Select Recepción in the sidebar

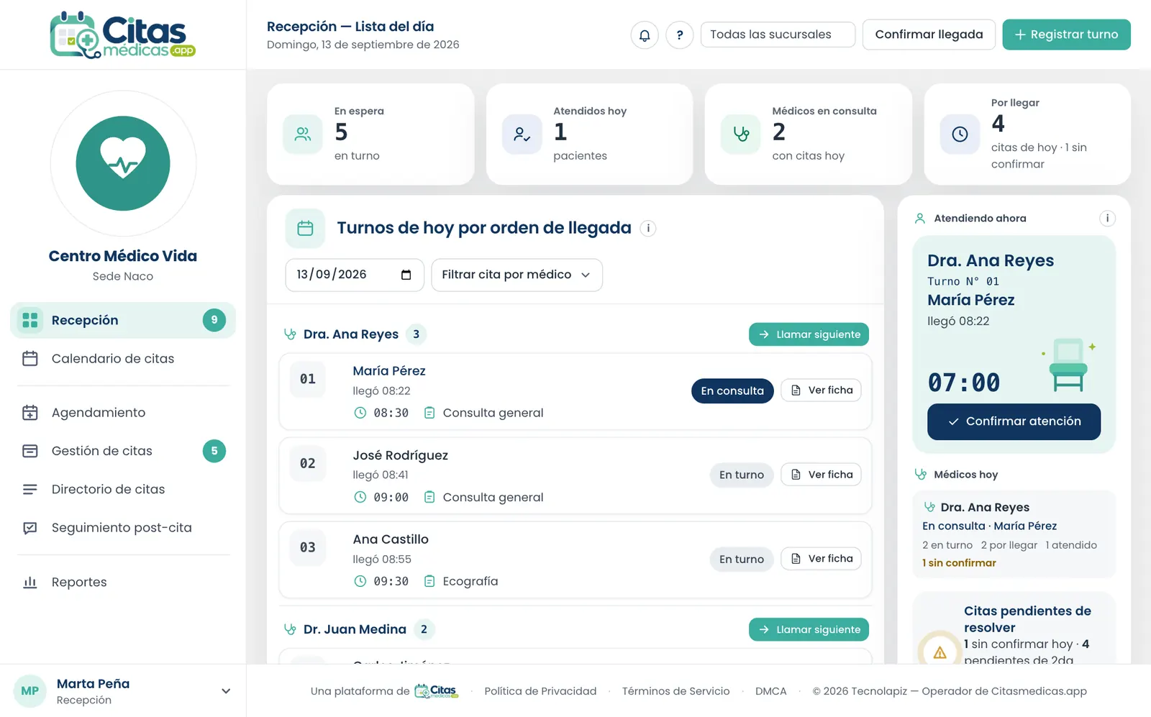(123, 320)
